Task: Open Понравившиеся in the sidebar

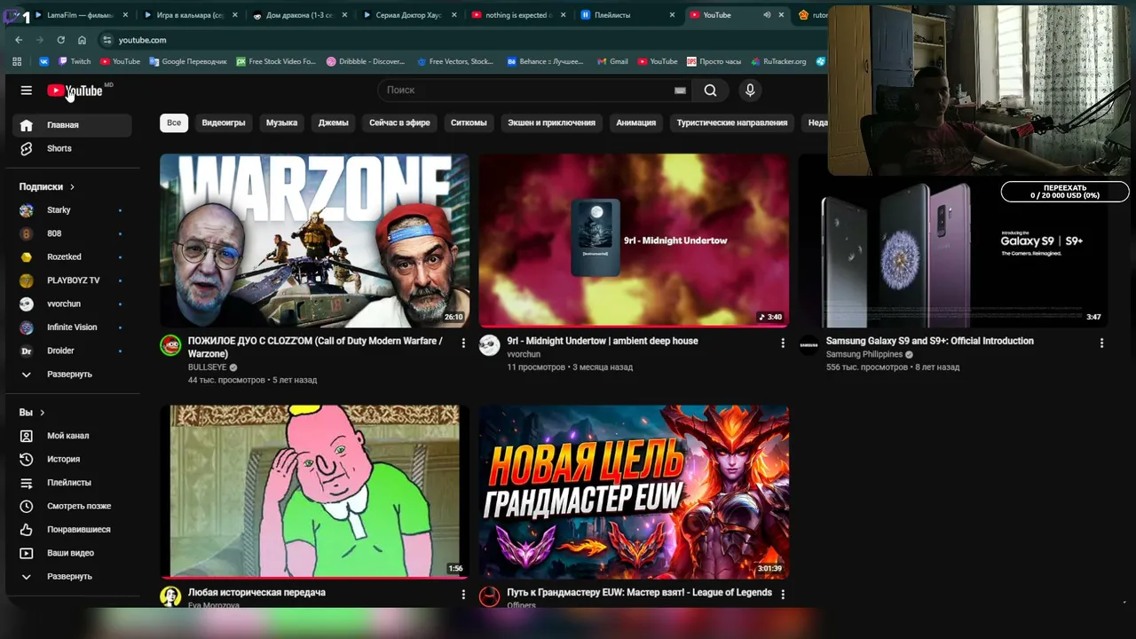Action: (x=73, y=530)
